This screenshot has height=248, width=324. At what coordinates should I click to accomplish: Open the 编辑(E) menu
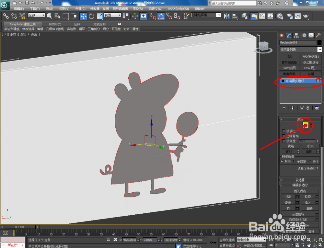[18, 9]
